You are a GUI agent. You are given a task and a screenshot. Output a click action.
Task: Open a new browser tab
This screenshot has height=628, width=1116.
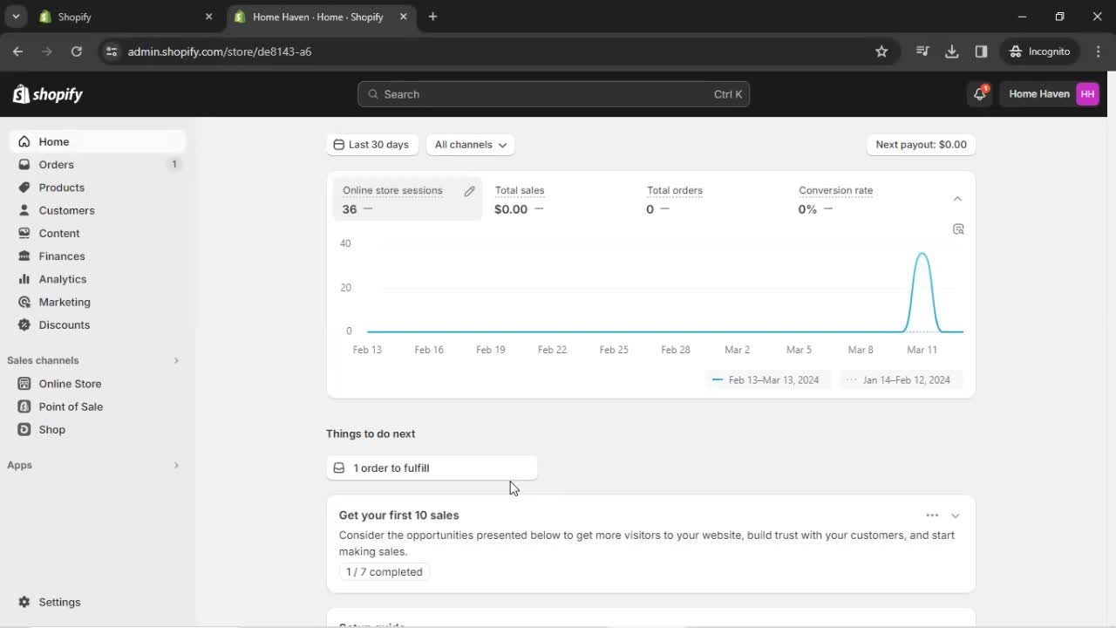[x=432, y=17]
